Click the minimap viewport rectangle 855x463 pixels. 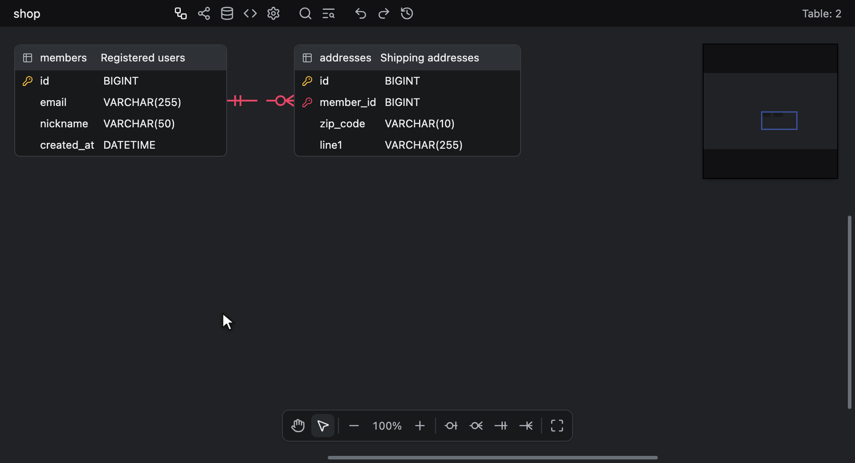tap(779, 121)
